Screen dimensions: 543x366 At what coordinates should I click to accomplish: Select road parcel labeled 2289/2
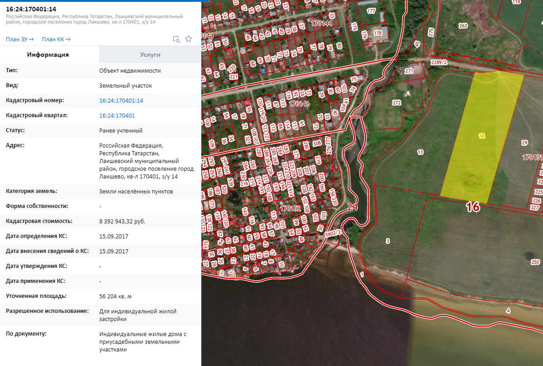tap(439, 62)
